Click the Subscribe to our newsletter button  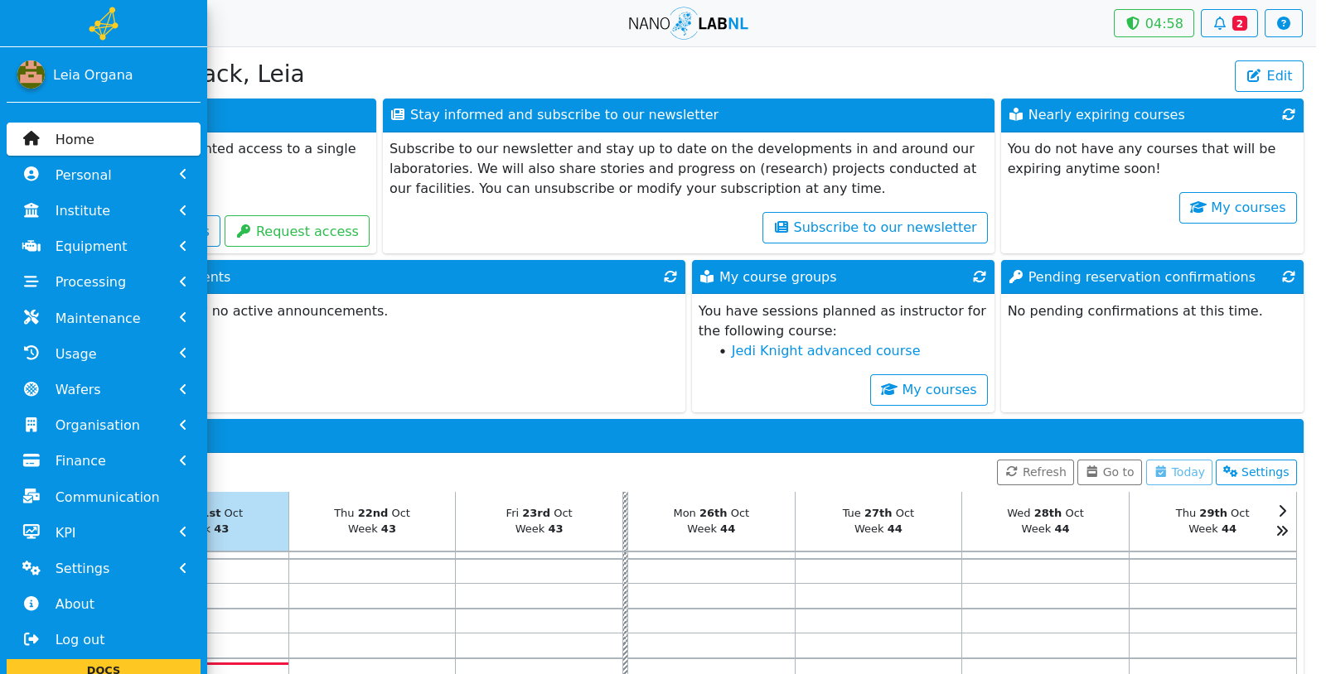pyautogui.click(x=875, y=228)
